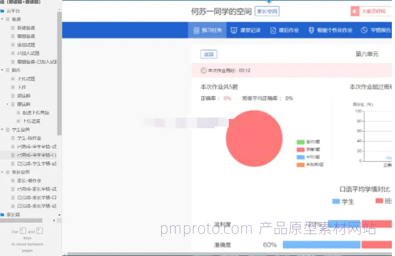Click the 学情报告 pie-chart icon
This screenshot has height=256, width=395.
click(364, 30)
